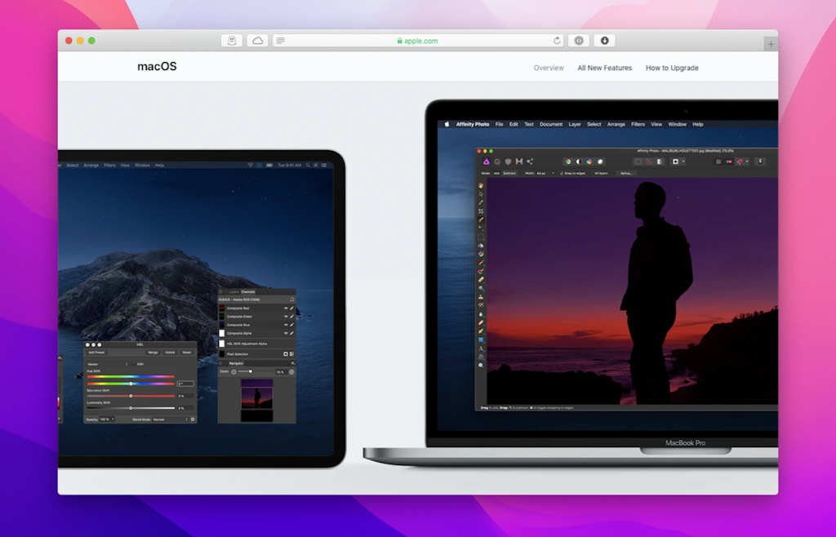Screen dimensions: 836x537
Task: Click the iCloud tabs cloud icon
Action: pos(258,41)
